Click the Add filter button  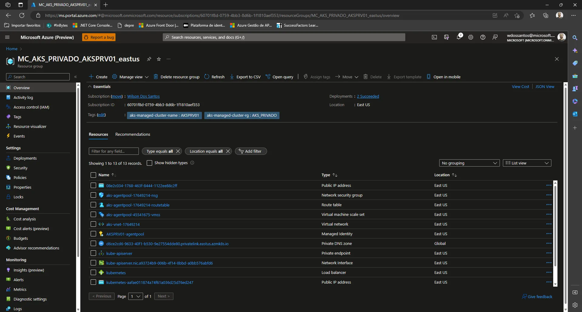[251, 151]
